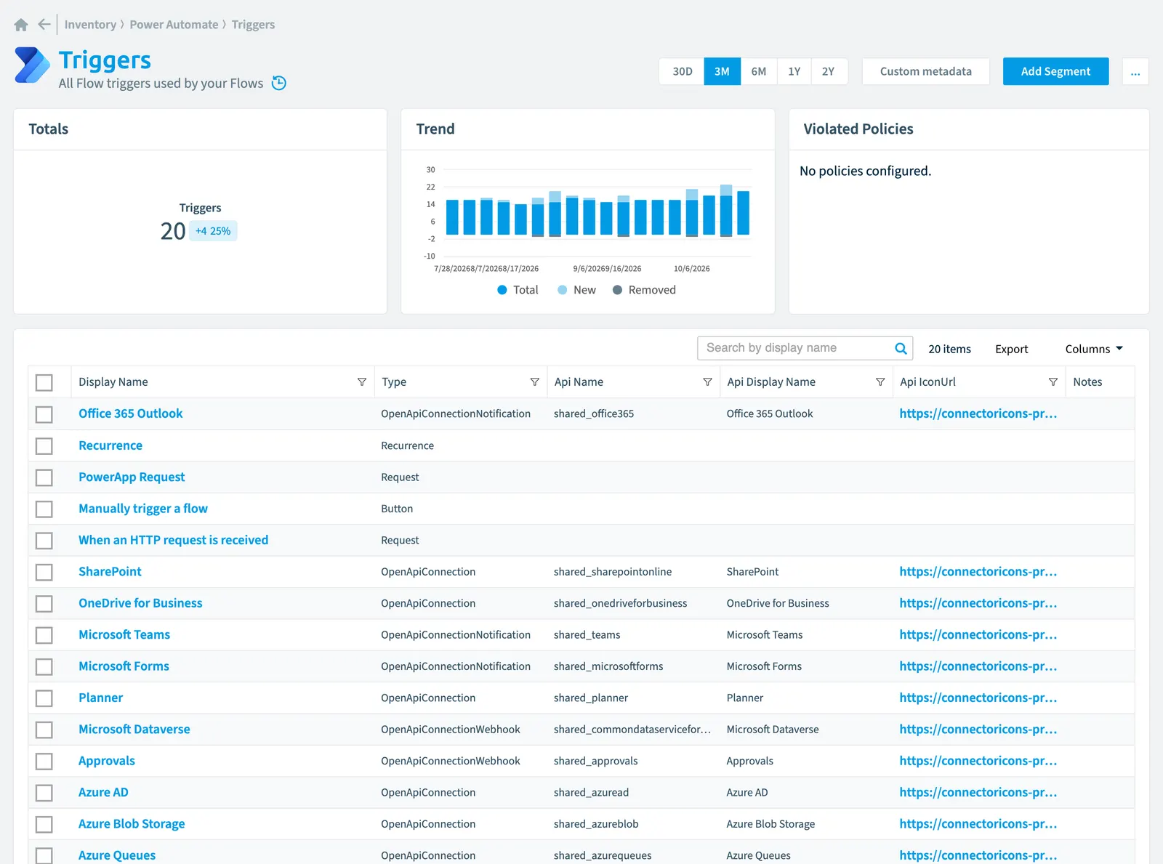Click the 20 items count label

pyautogui.click(x=949, y=349)
